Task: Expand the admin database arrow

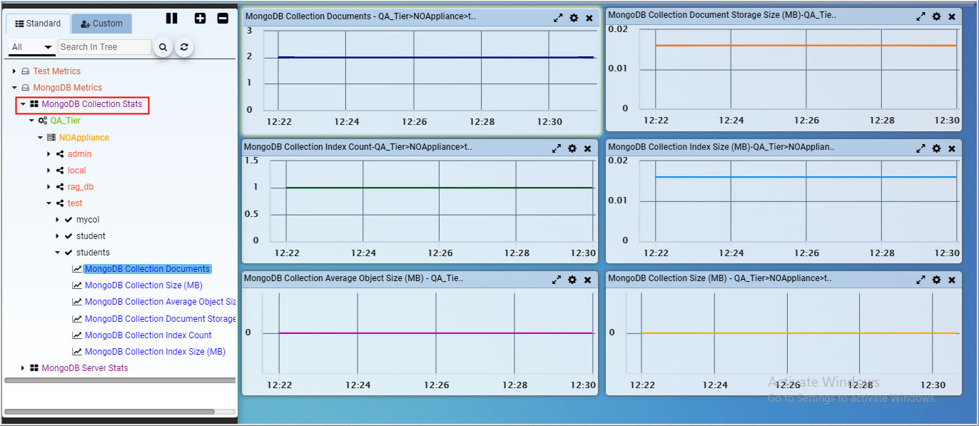Action: click(49, 154)
